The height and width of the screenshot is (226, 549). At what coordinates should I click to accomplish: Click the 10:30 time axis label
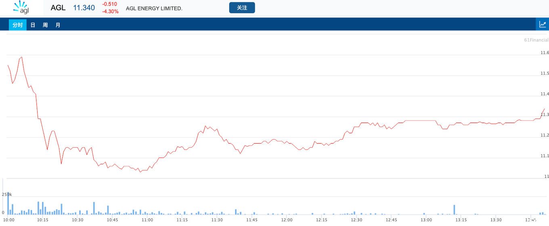pos(78,220)
